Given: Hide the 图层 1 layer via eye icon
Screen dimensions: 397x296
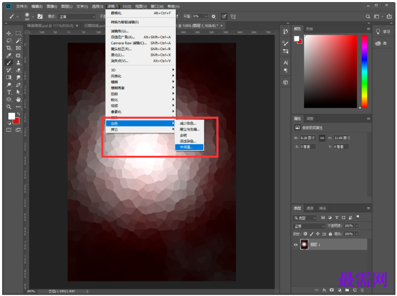Looking at the screenshot, I should tap(296, 244).
